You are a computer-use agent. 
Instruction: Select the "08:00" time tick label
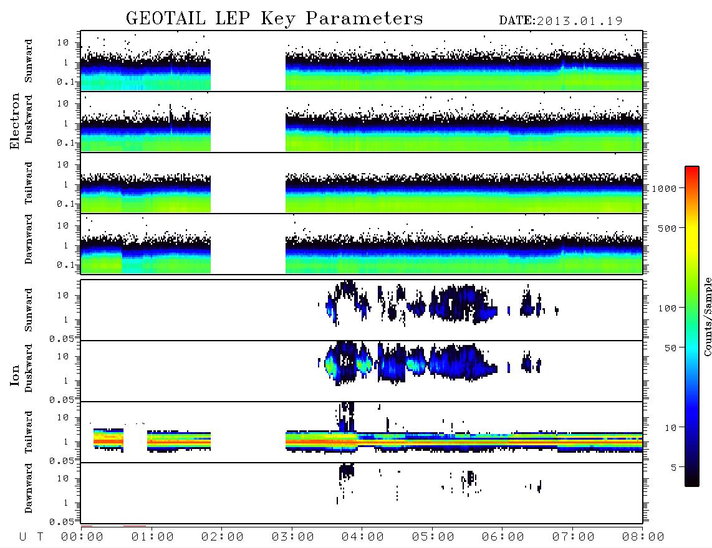coord(643,537)
